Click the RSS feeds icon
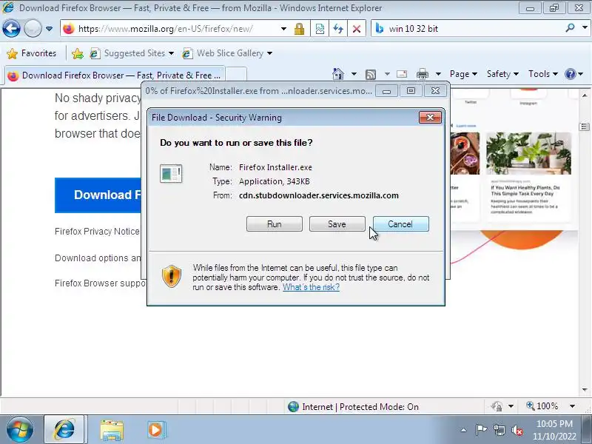 point(371,75)
